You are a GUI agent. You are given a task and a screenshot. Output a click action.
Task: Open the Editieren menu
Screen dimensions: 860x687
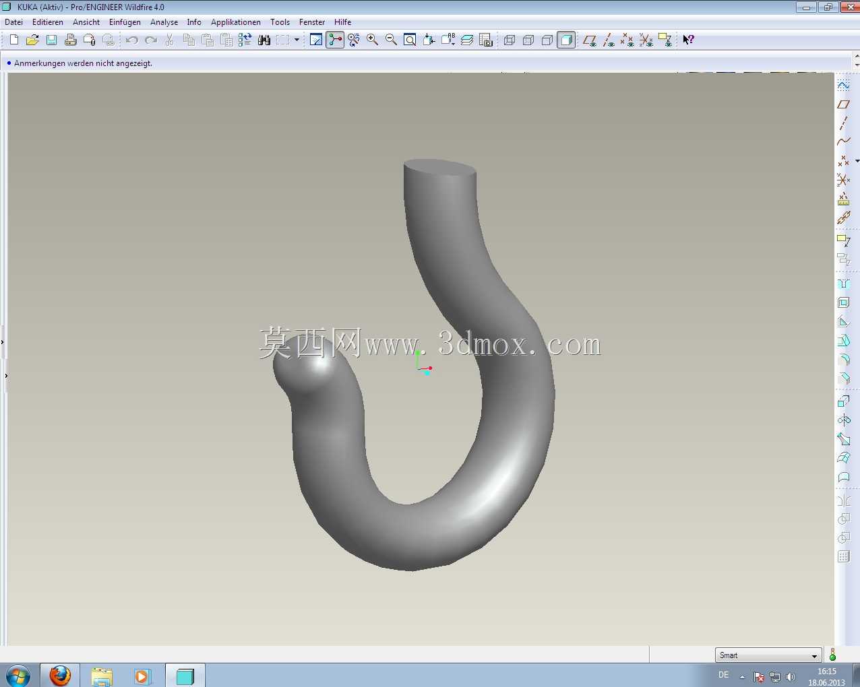[48, 22]
